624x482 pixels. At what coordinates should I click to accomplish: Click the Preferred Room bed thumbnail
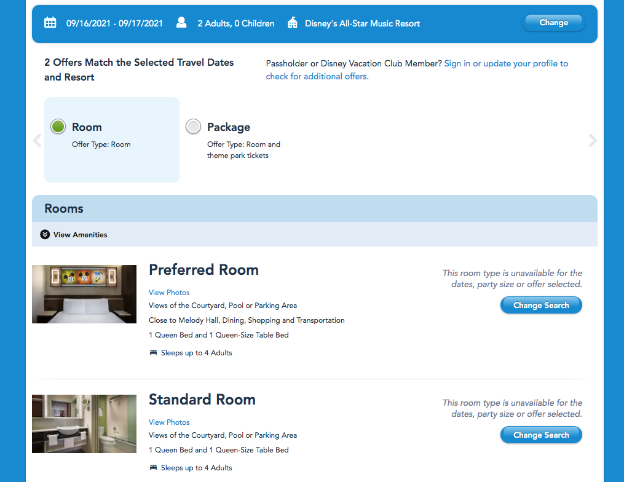pos(84,294)
